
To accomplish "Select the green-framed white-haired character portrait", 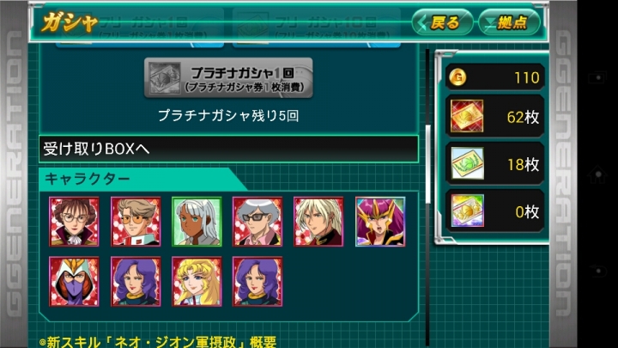I will pos(197,222).
